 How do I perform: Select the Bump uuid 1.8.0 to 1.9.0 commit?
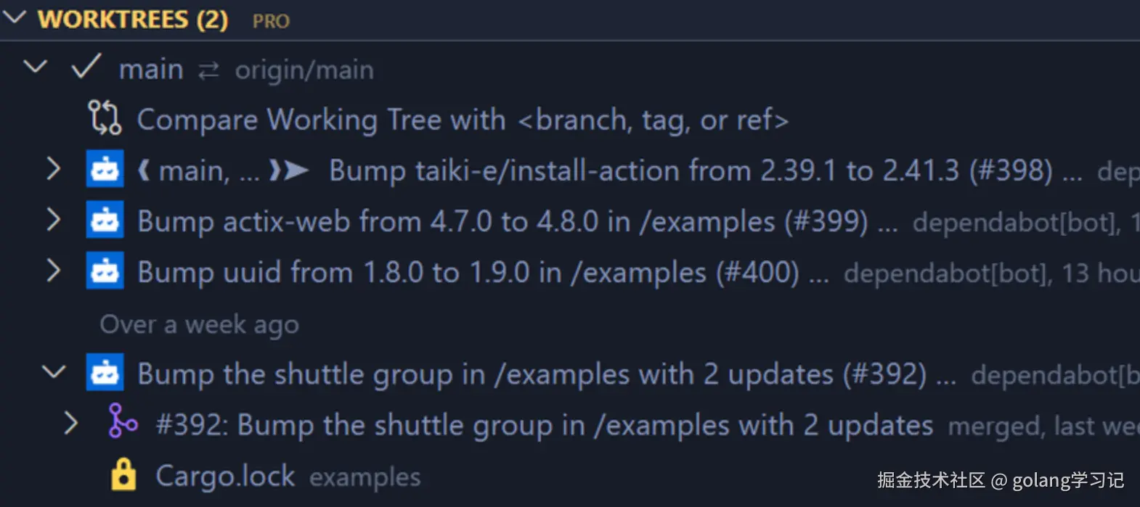pos(468,273)
